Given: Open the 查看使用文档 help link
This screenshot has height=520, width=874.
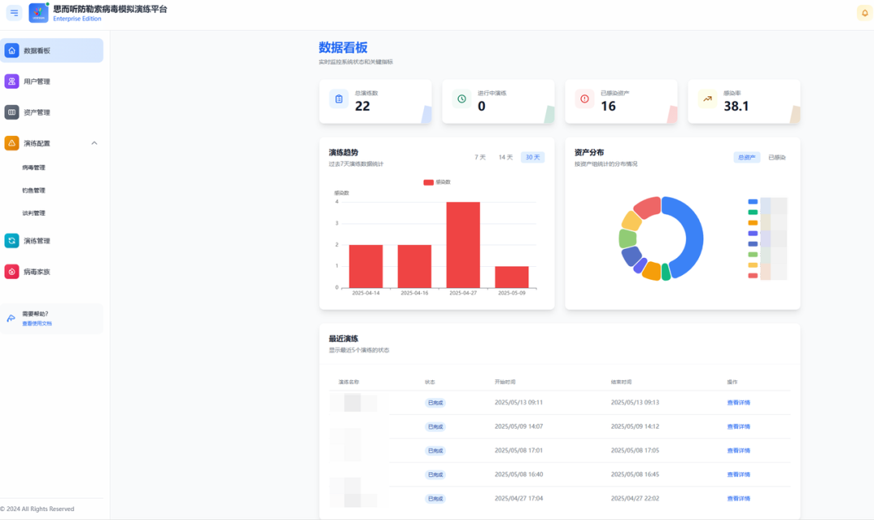Looking at the screenshot, I should (36, 323).
